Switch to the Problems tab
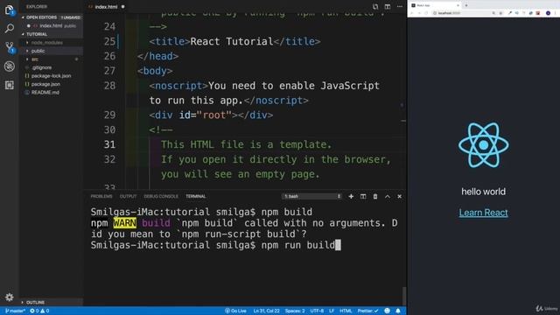The height and width of the screenshot is (315, 560). pos(101,196)
